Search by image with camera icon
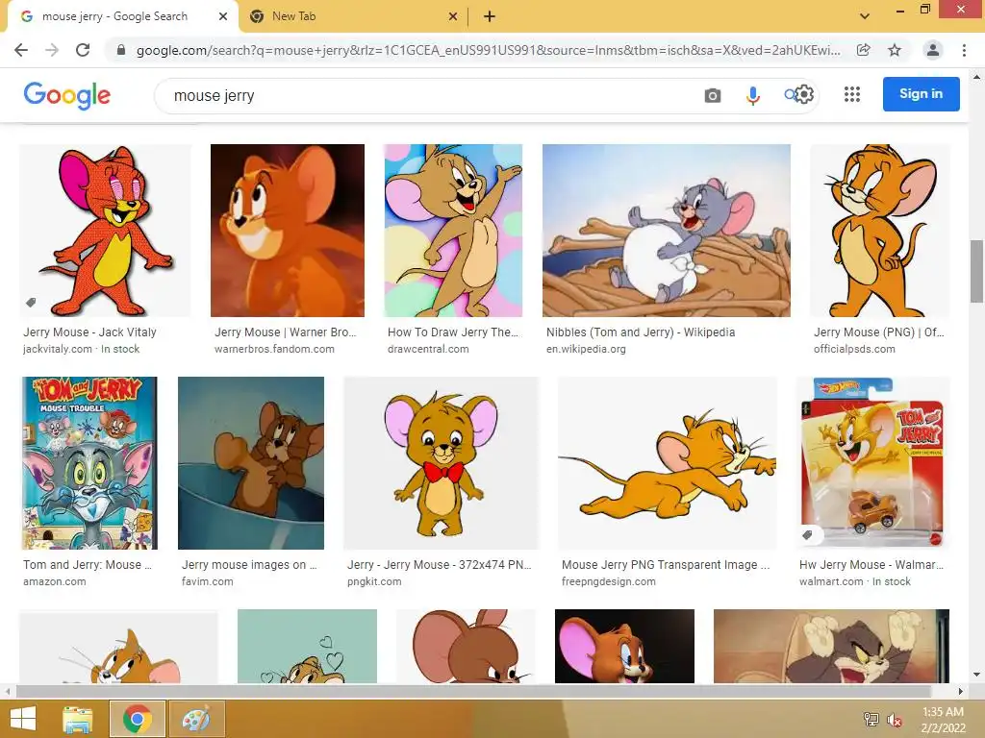This screenshot has width=985, height=738. pyautogui.click(x=713, y=95)
